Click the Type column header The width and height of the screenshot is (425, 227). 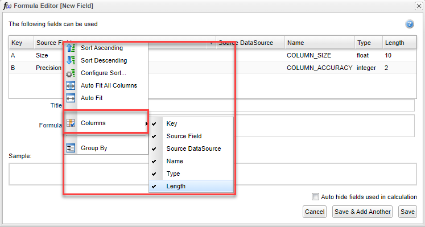pyautogui.click(x=369, y=43)
